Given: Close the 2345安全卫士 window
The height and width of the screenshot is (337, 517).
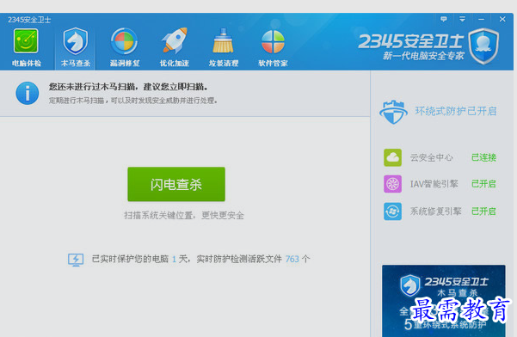Looking at the screenshot, I should tap(502, 19).
